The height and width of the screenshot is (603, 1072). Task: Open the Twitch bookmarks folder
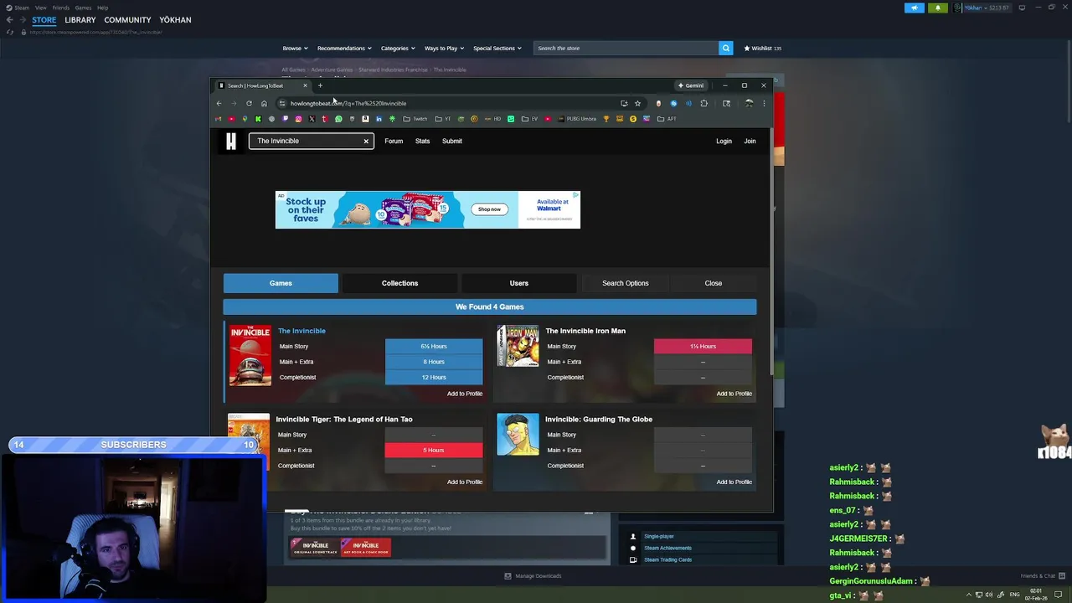pyautogui.click(x=415, y=119)
